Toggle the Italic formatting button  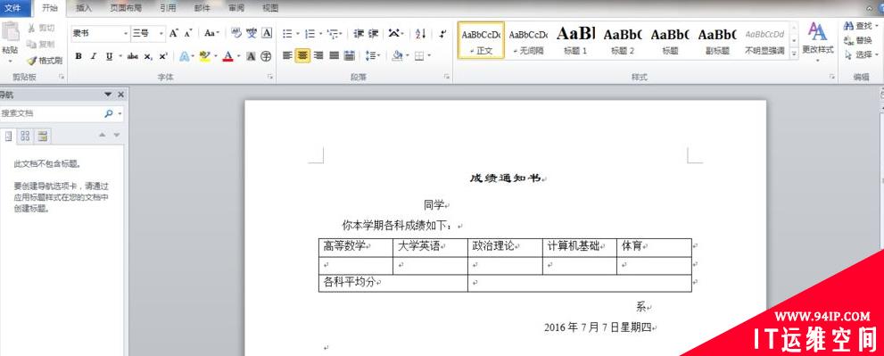(94, 56)
